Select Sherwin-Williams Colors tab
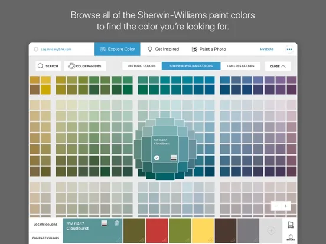The height and width of the screenshot is (244, 326). (191, 66)
